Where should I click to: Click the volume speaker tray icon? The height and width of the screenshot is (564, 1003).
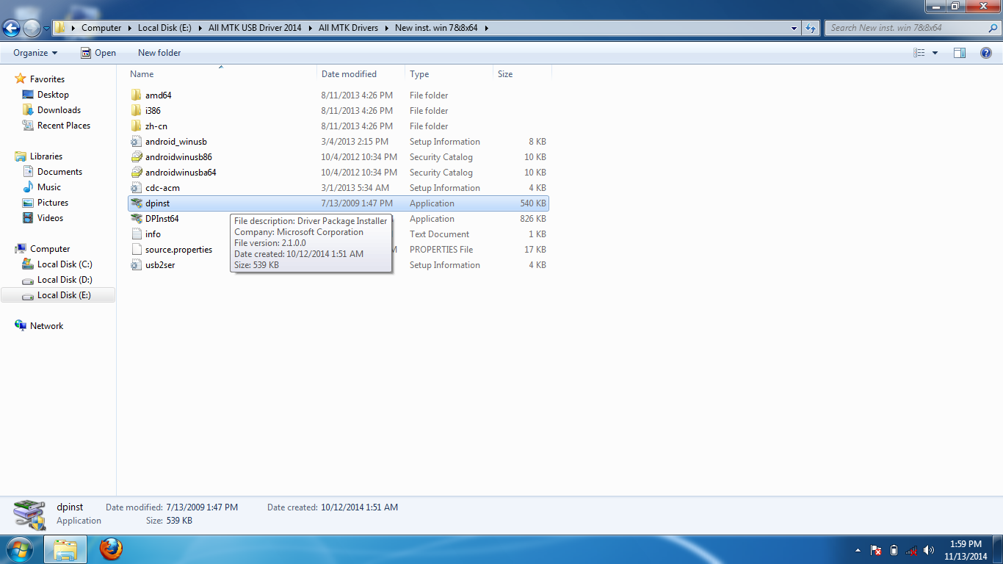pos(929,550)
